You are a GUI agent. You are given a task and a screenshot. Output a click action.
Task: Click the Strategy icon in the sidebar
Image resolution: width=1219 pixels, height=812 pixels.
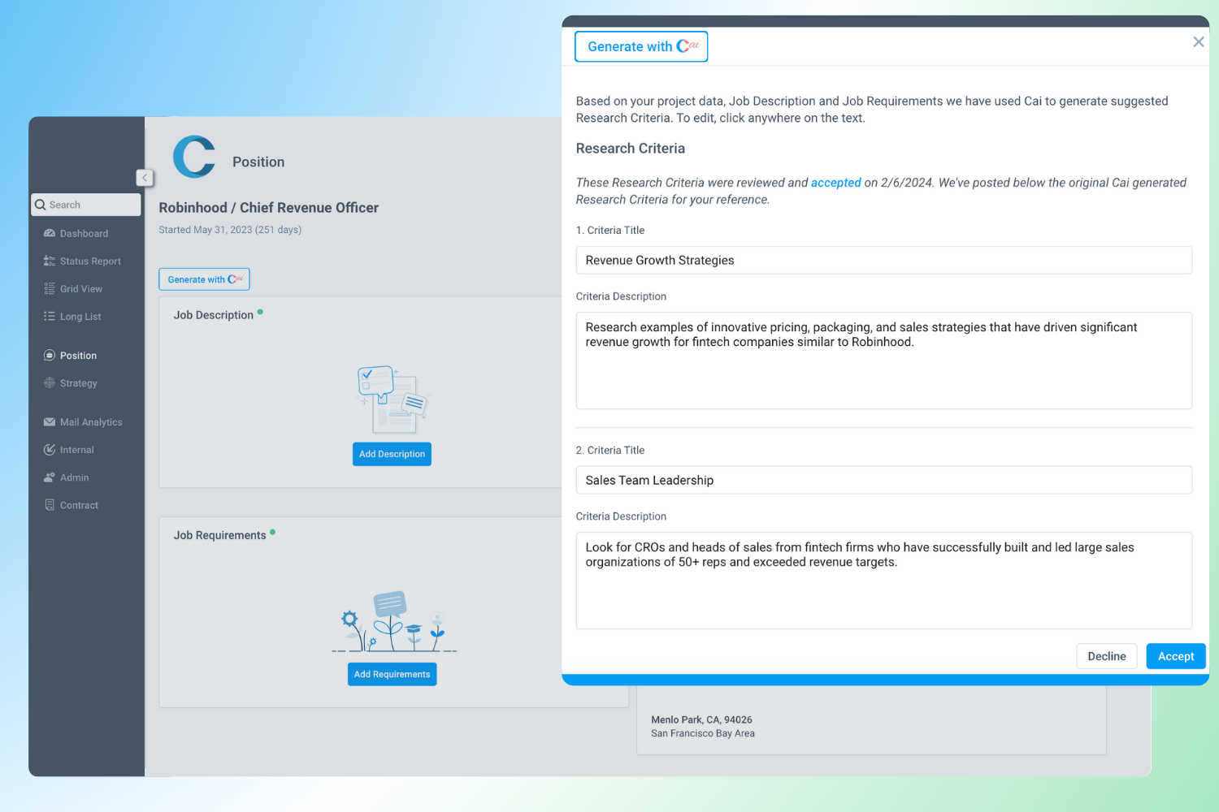tap(50, 382)
